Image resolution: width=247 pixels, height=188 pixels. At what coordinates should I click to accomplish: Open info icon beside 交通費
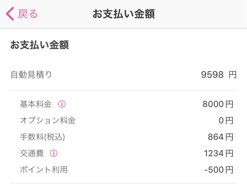coord(54,153)
